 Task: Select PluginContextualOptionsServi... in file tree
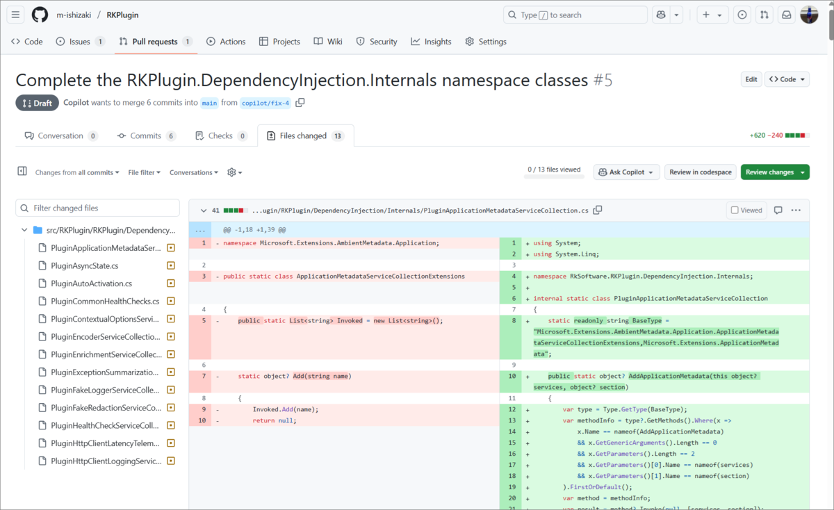tap(105, 319)
